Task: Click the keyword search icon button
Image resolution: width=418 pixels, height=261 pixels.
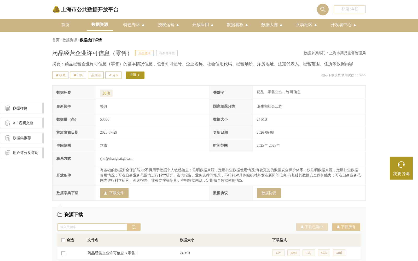Action: tap(134, 227)
